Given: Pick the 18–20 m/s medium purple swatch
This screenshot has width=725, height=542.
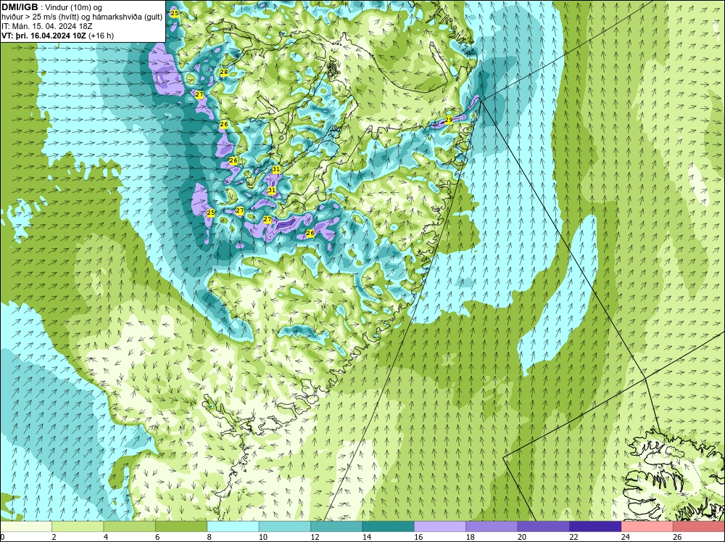Looking at the screenshot, I should (x=492, y=526).
